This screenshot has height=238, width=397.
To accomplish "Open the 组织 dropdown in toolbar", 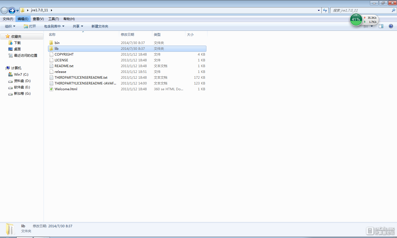I will click(x=10, y=26).
